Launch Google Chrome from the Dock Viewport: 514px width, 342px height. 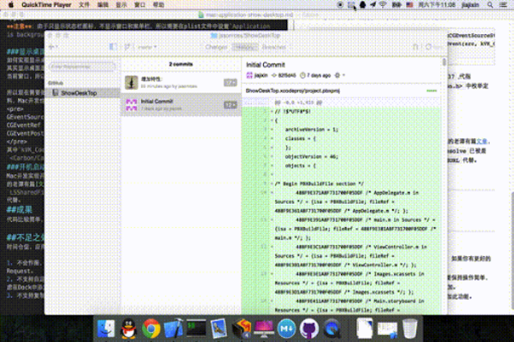pos(151,328)
